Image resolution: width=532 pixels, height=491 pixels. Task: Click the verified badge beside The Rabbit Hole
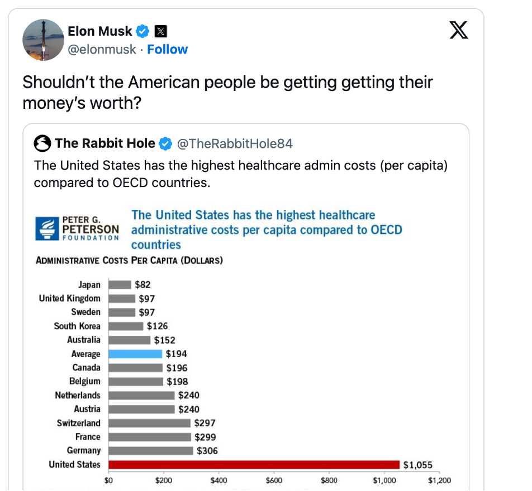pos(165,144)
